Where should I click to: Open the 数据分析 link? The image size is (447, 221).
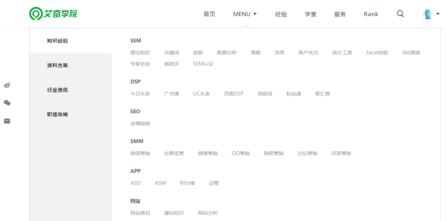pyautogui.click(x=227, y=53)
